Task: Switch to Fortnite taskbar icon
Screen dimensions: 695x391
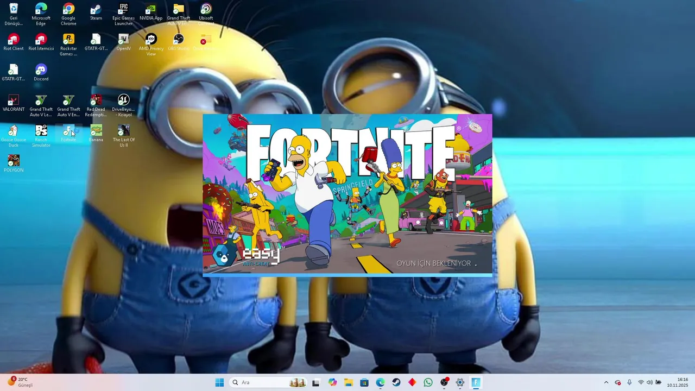Action: (x=476, y=382)
